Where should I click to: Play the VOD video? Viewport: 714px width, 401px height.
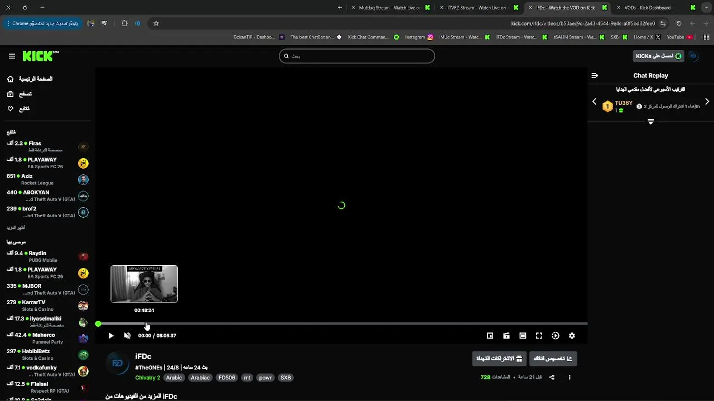(x=110, y=336)
